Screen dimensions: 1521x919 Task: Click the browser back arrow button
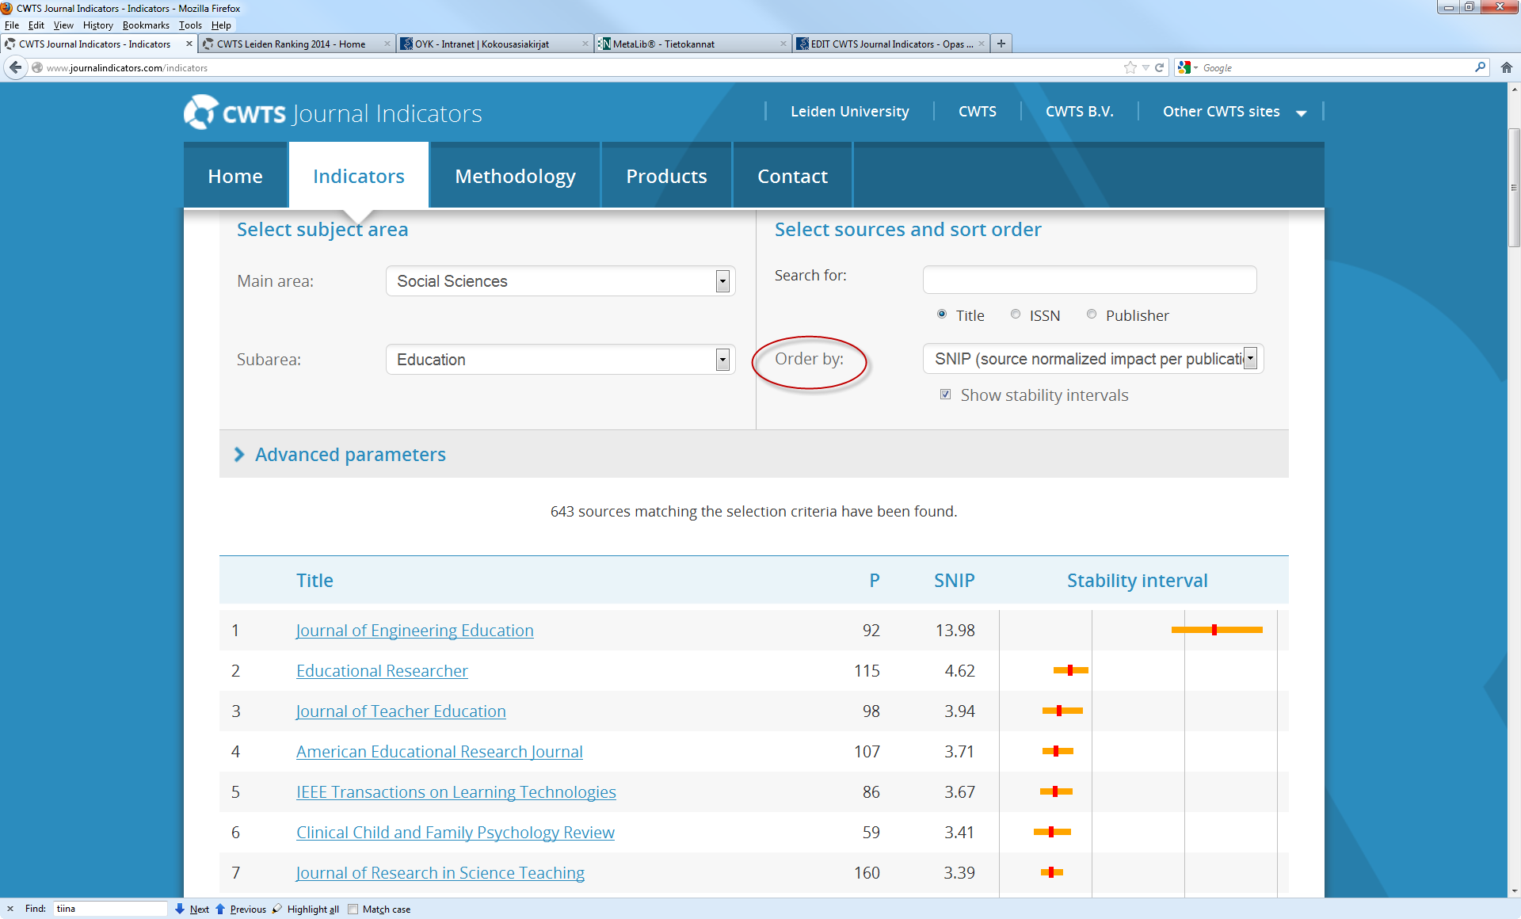click(15, 68)
